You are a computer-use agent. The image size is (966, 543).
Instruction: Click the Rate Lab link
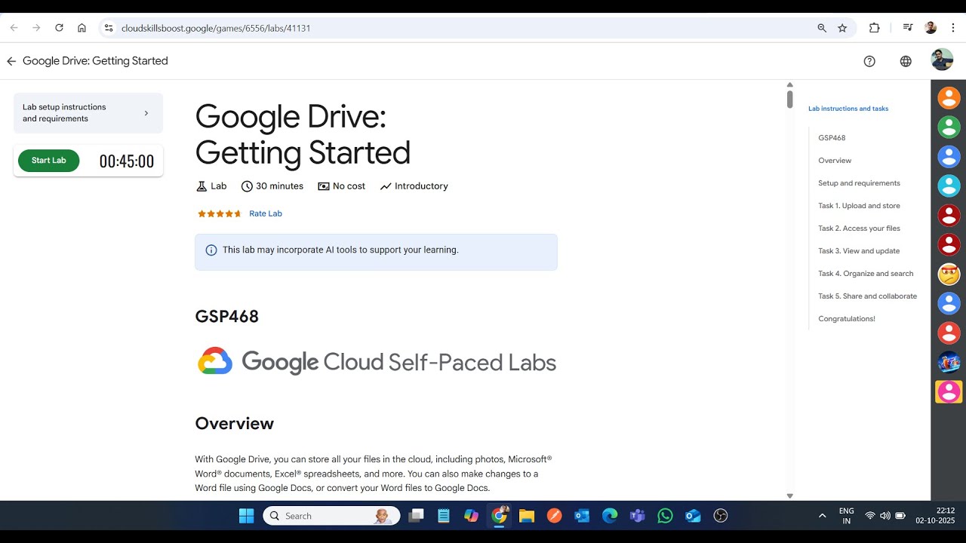point(266,213)
